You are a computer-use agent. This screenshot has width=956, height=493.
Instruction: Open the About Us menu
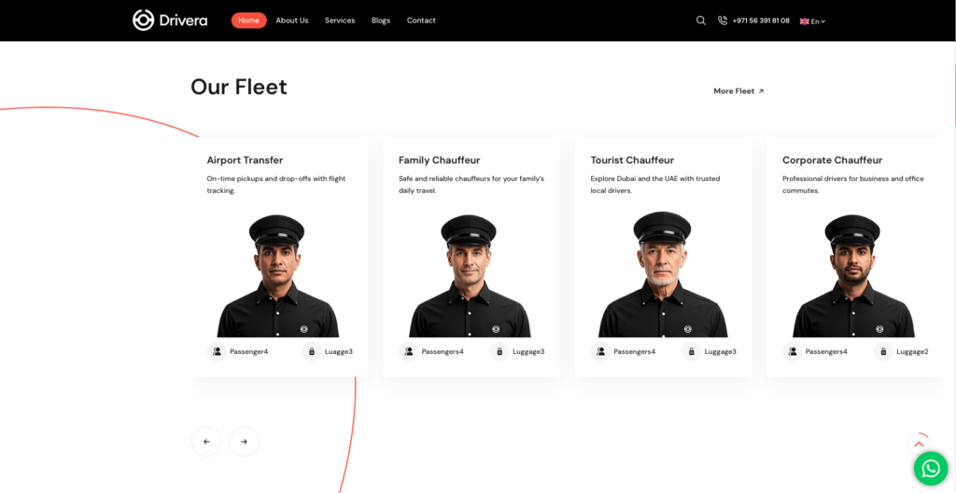click(x=292, y=21)
